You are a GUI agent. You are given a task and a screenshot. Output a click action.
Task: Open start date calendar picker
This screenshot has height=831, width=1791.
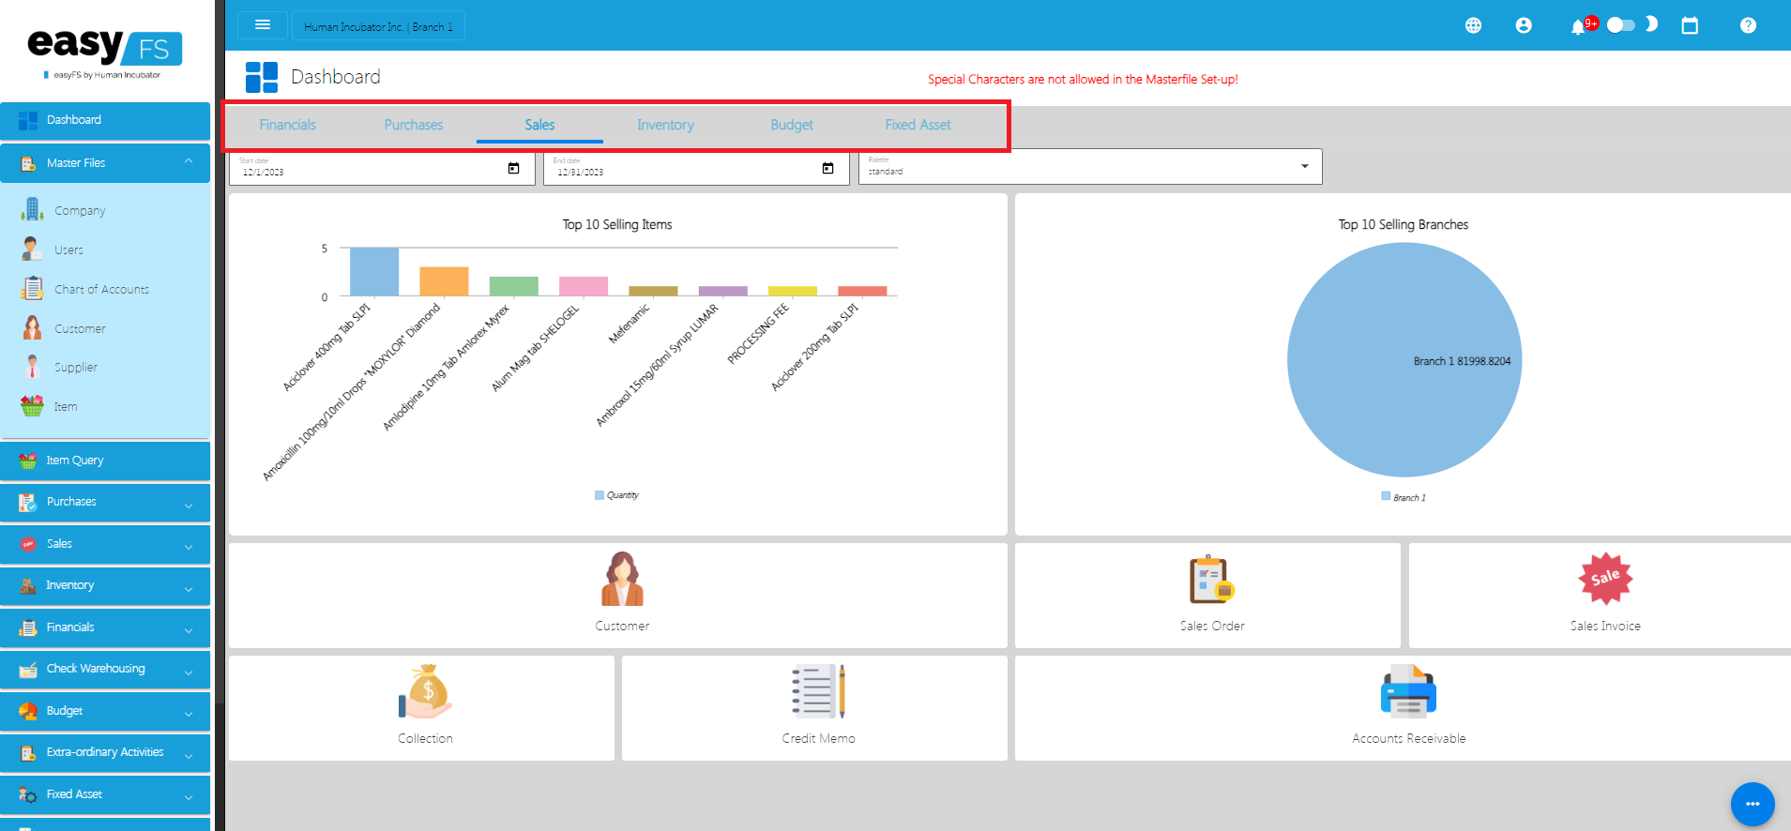513,168
